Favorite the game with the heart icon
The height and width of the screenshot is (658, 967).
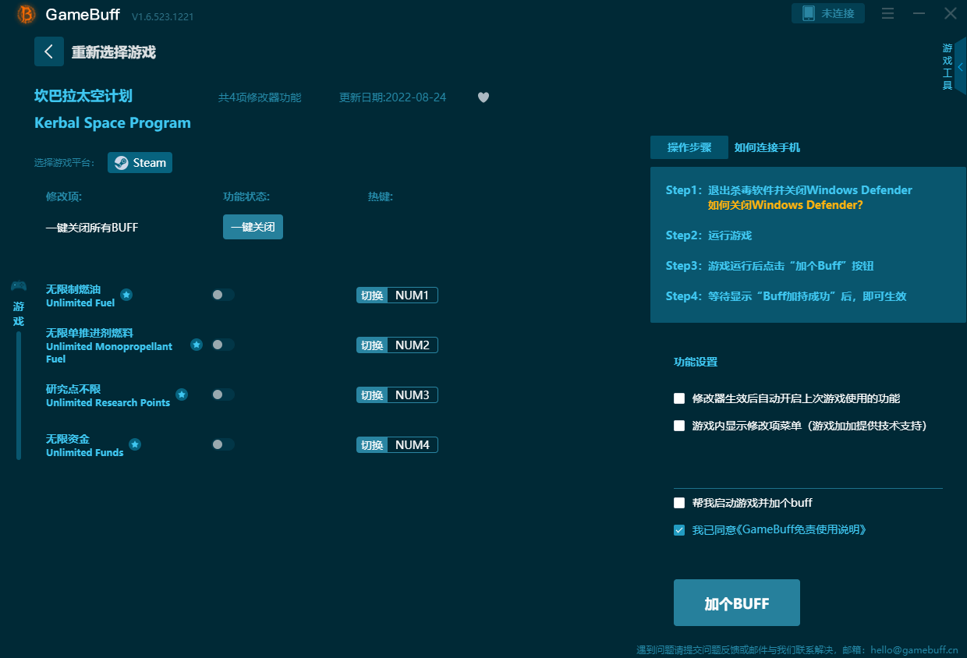pyautogui.click(x=483, y=97)
